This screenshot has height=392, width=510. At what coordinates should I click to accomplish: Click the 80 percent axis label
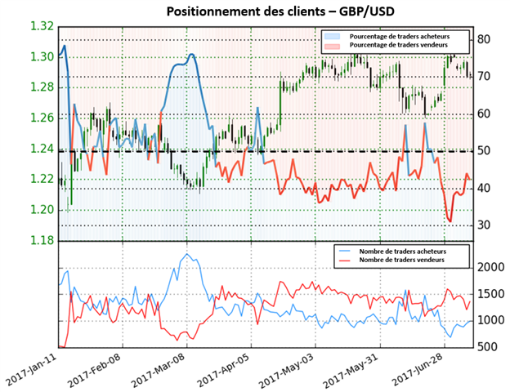pyautogui.click(x=484, y=39)
